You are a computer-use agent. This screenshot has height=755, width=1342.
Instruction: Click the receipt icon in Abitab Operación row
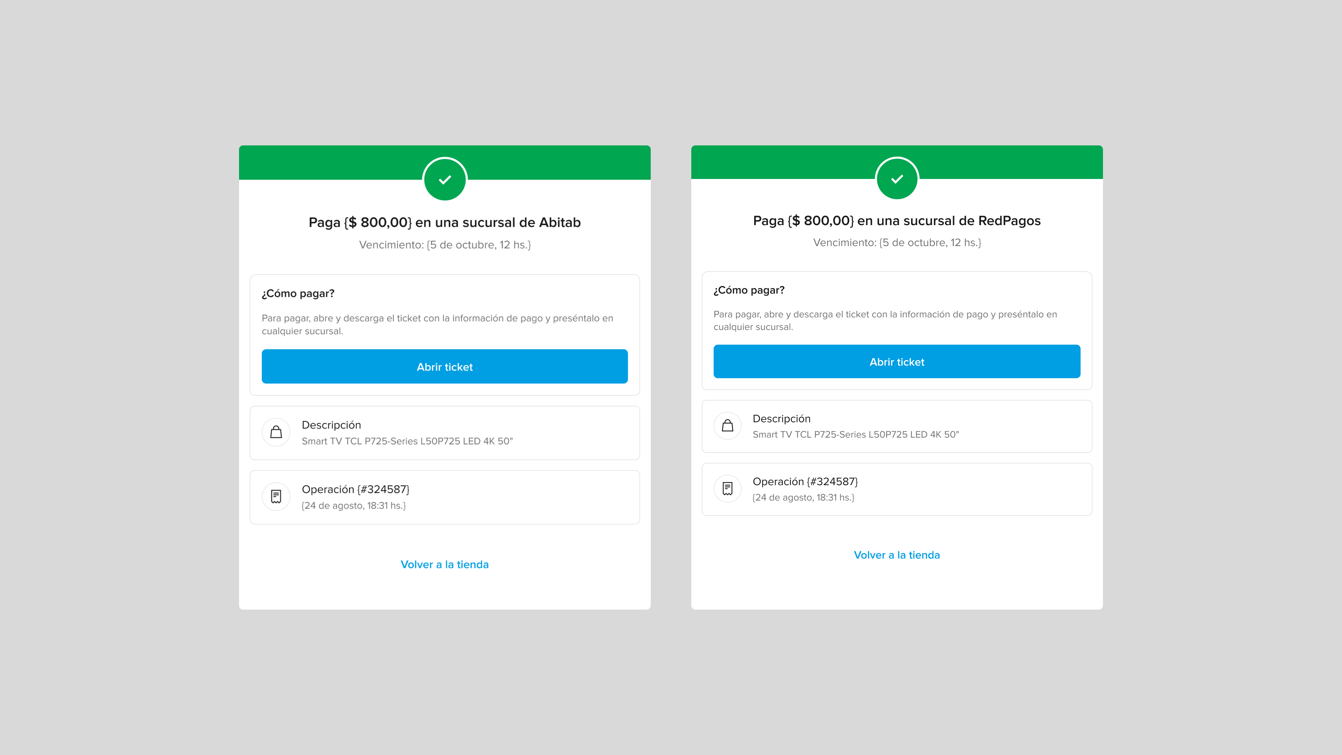[276, 496]
